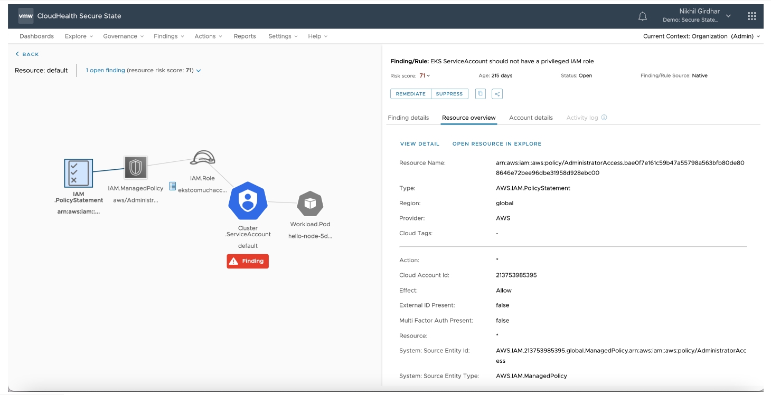Open the Settings menu dropdown
This screenshot has width=771, height=395.
(283, 36)
